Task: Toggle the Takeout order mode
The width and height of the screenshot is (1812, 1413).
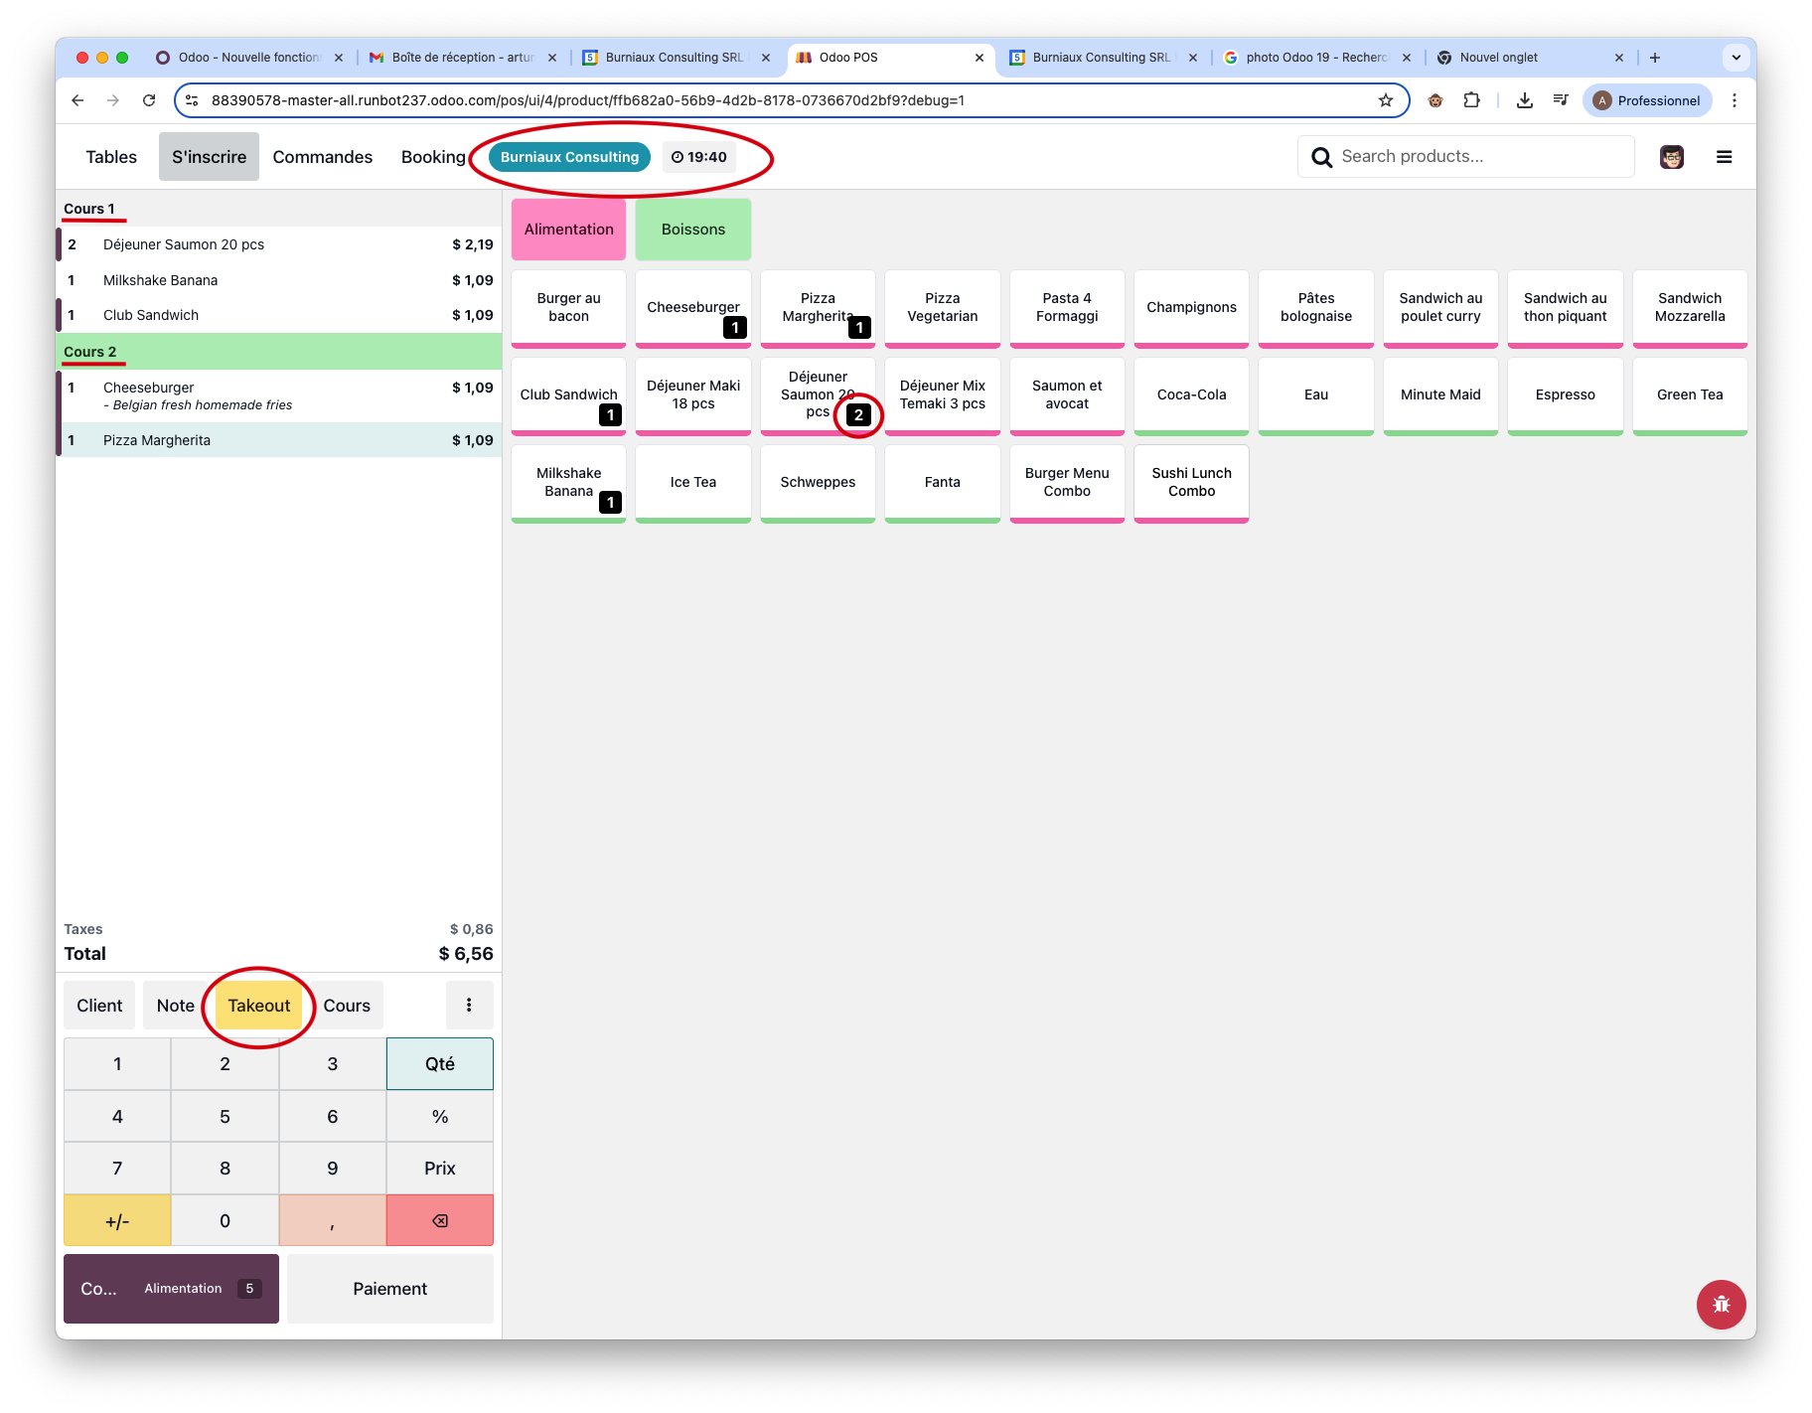Action: click(258, 1005)
